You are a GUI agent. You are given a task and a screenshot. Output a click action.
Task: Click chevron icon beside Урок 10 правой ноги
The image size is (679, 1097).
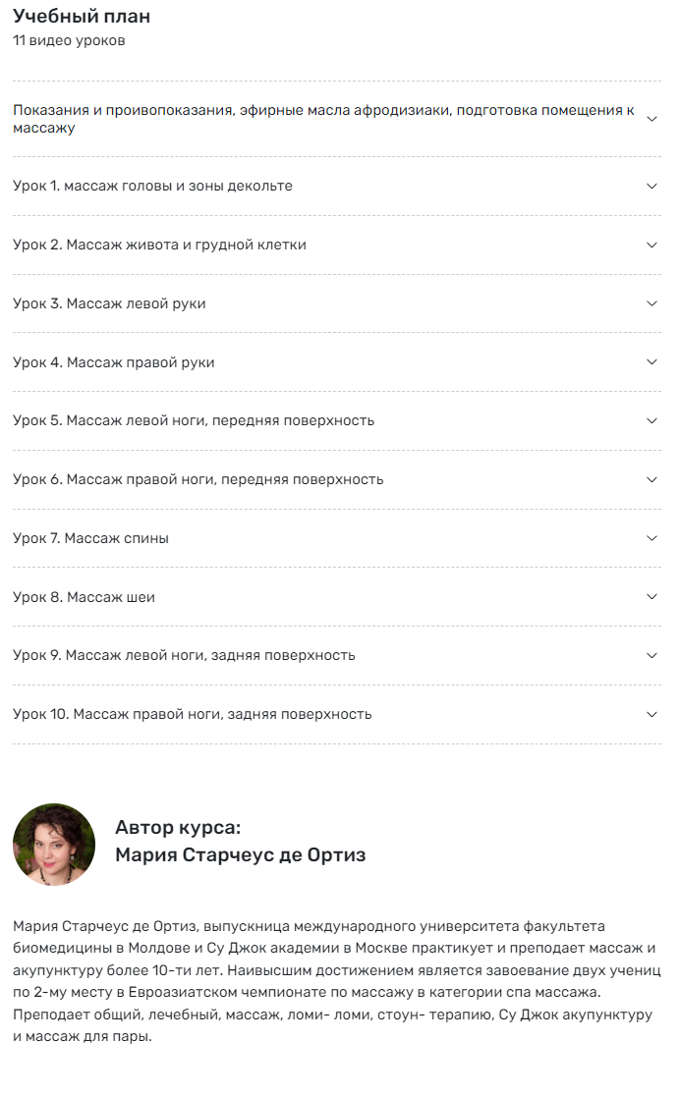[651, 714]
